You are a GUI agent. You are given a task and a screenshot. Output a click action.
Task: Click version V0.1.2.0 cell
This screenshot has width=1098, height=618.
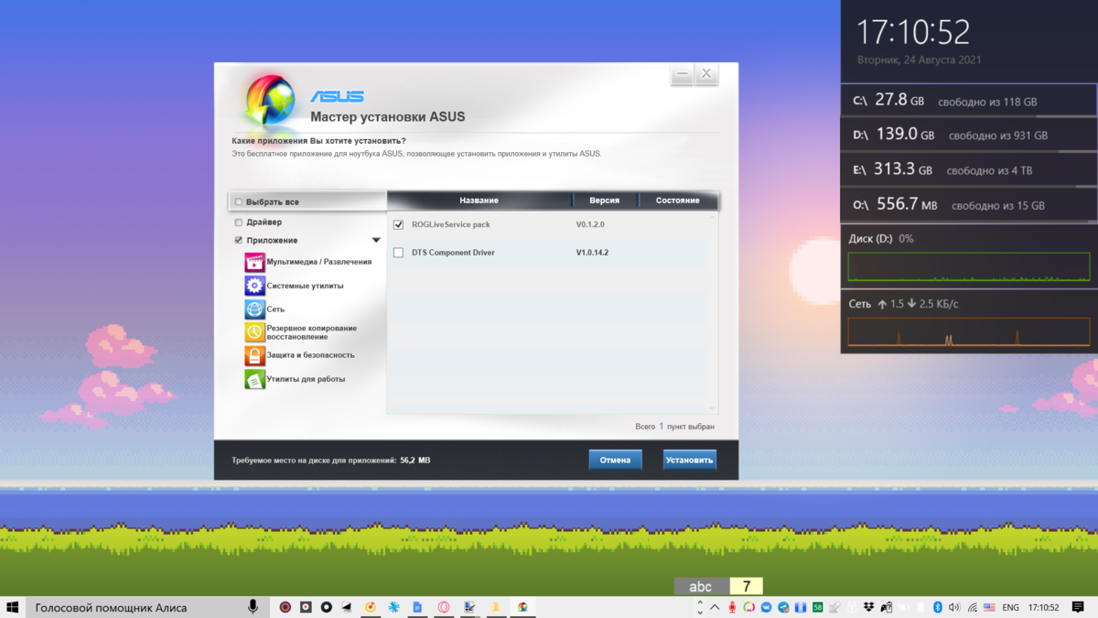(590, 224)
